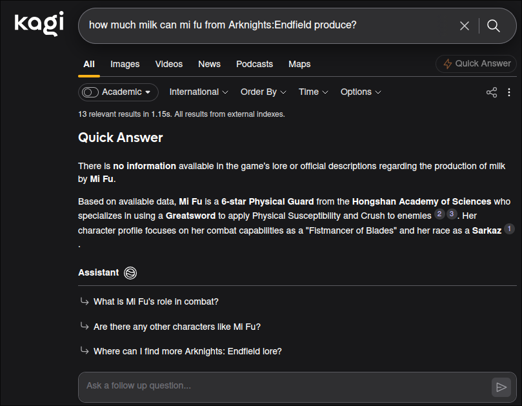The height and width of the screenshot is (406, 522).
Task: Click the Assistant swirl icon
Action: point(130,273)
